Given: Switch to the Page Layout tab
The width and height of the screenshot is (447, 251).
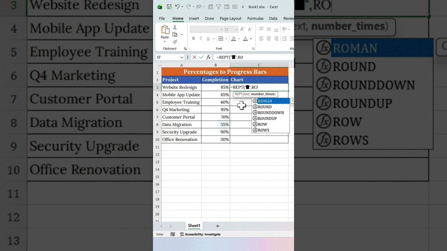Looking at the screenshot, I should (230, 18).
